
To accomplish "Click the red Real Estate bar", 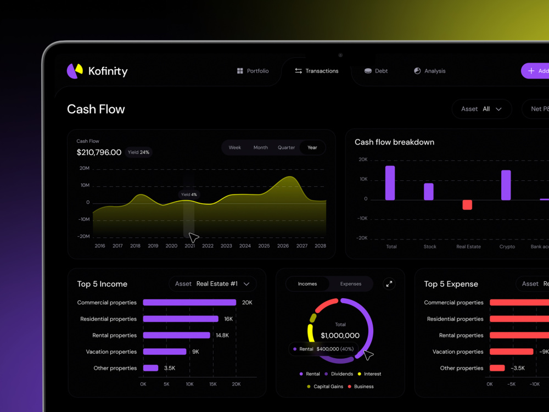I will click(467, 204).
